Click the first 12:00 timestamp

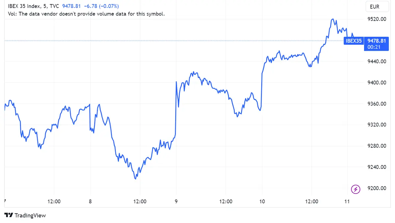point(54,201)
